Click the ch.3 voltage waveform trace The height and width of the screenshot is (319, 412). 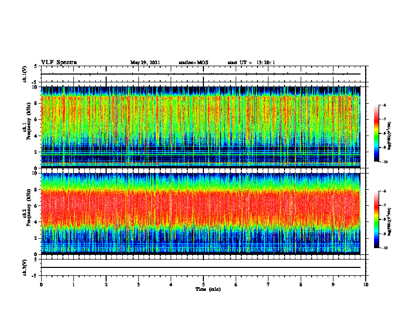(x=201, y=267)
